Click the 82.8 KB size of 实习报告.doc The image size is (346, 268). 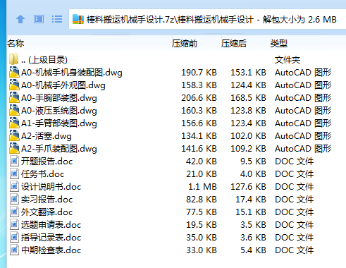pyautogui.click(x=202, y=200)
